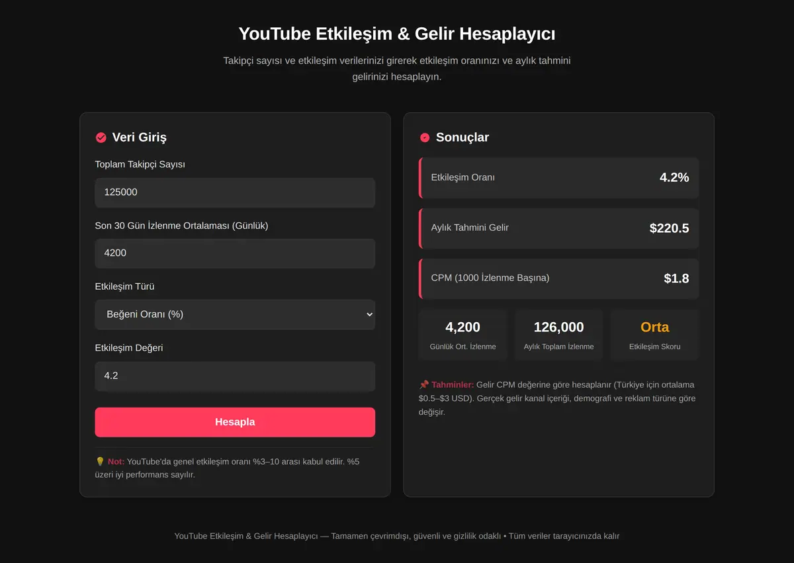Click the orange Orta score text
Image resolution: width=794 pixels, height=563 pixels.
tap(654, 327)
